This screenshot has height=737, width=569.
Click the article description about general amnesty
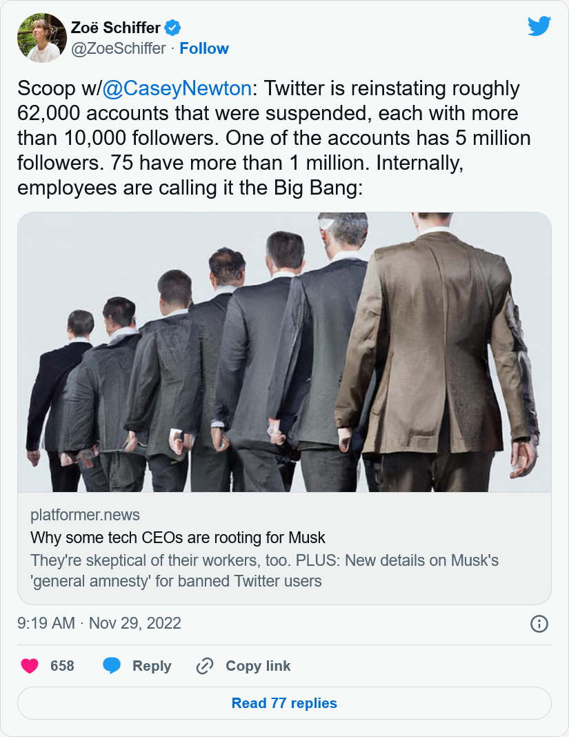265,571
